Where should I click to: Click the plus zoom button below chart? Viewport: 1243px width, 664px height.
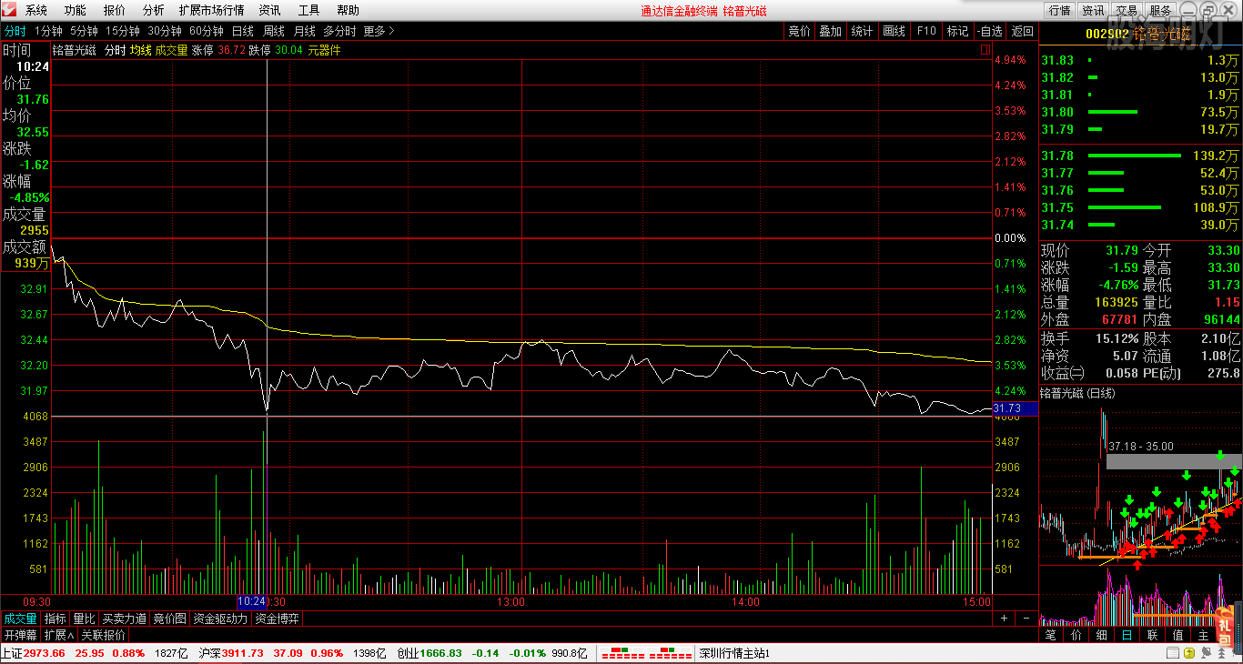[1005, 619]
